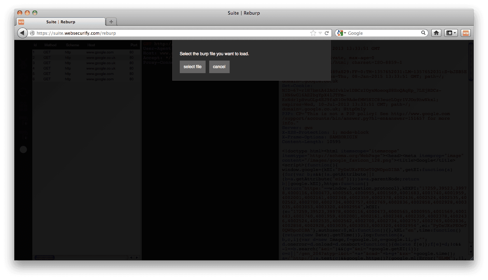Viewport: 488px width, 280px height.
Task: Click the site identity globe icon
Action: pyautogui.click(x=32, y=33)
